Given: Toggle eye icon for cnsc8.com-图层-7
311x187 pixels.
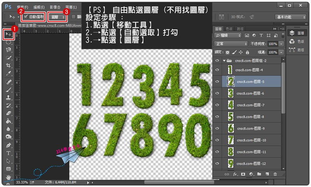Looking at the screenshot, I should click(x=217, y=105).
